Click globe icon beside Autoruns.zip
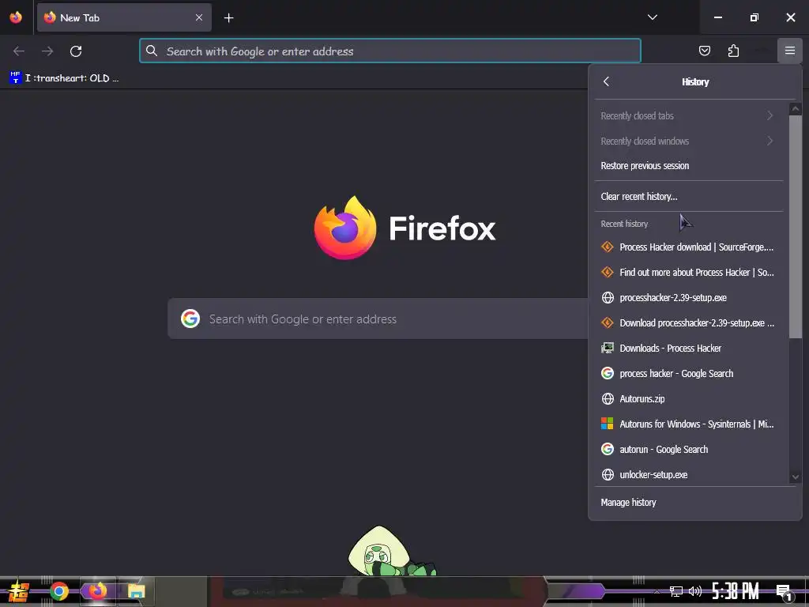 click(608, 399)
